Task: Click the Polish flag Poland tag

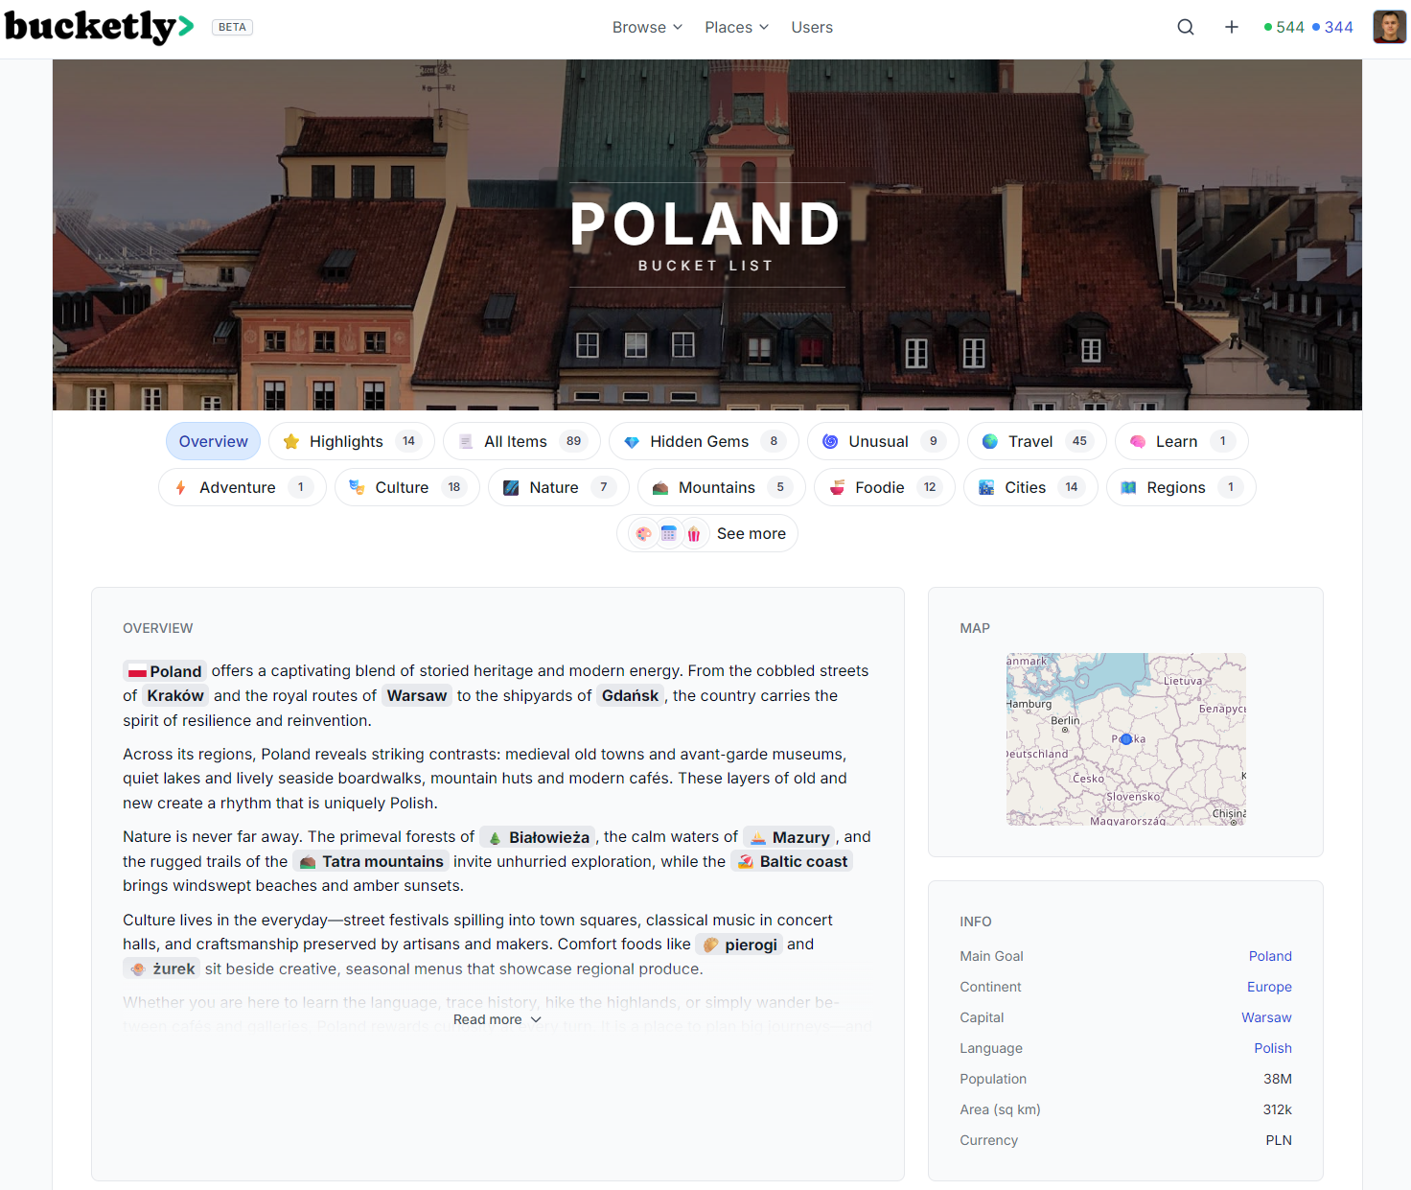Action: pos(165,671)
